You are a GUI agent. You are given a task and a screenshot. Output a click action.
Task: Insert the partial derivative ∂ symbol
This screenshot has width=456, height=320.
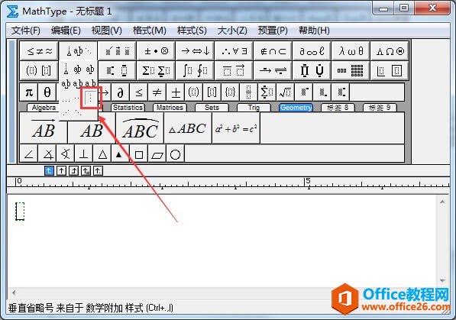[121, 92]
